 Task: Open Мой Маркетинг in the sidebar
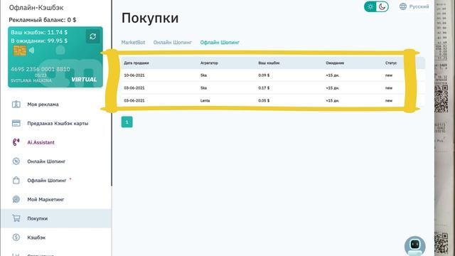tap(45, 199)
